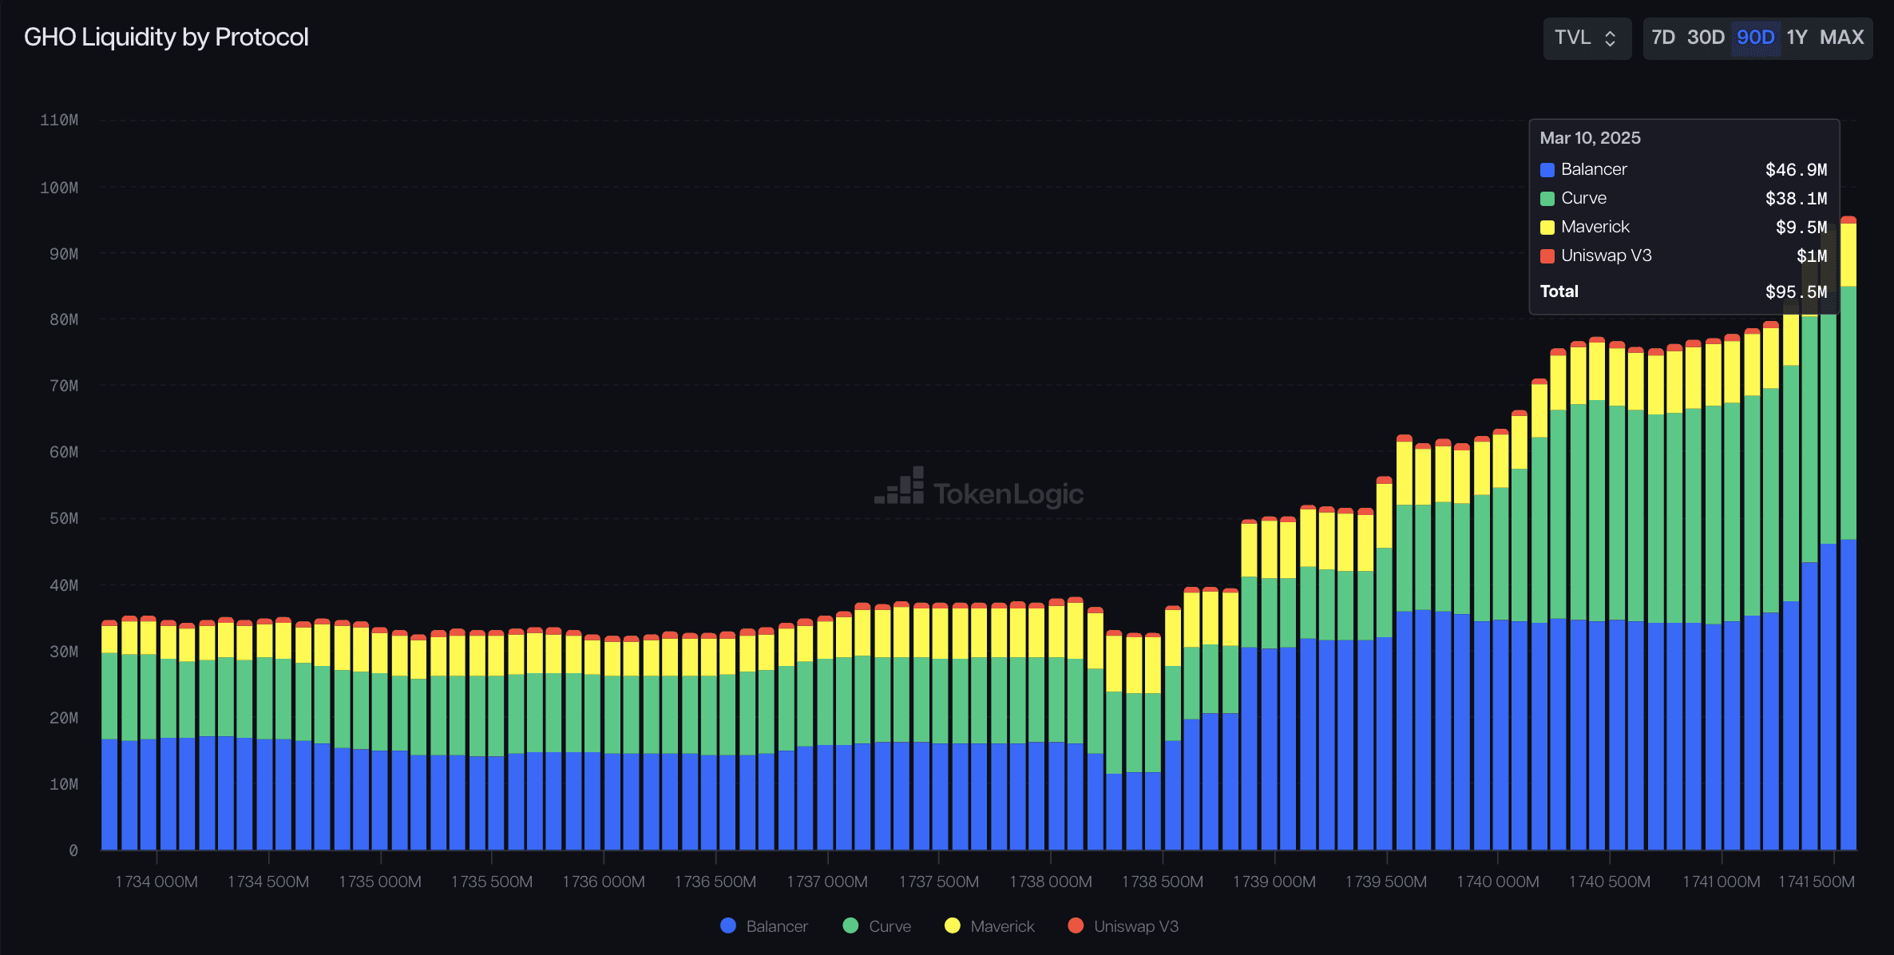Choose the 1Y time range

[x=1797, y=38]
